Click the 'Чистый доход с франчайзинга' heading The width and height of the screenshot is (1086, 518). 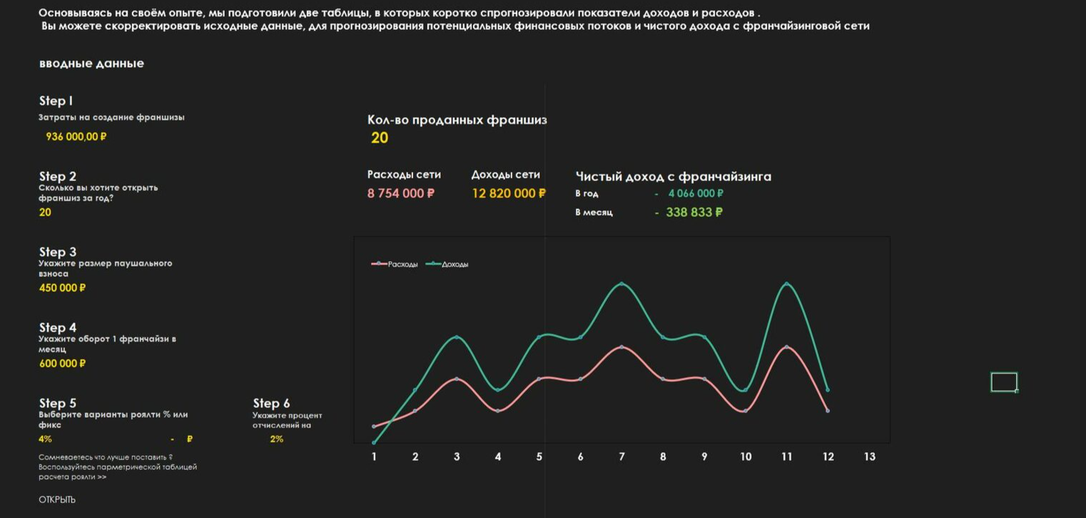[x=674, y=176]
